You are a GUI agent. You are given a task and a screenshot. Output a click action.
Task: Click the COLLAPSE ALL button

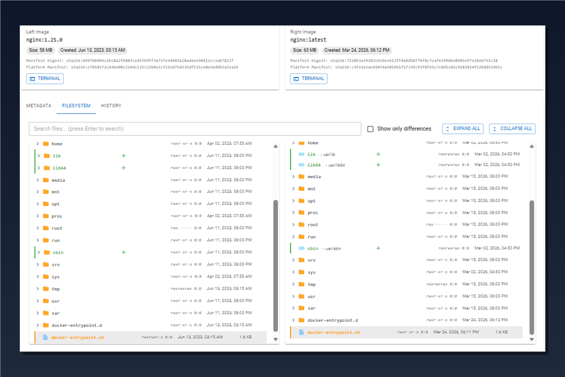point(512,129)
